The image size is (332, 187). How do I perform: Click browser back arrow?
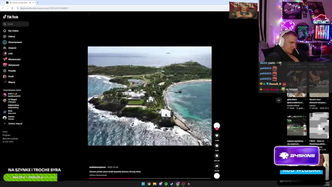pyautogui.click(x=3, y=8)
